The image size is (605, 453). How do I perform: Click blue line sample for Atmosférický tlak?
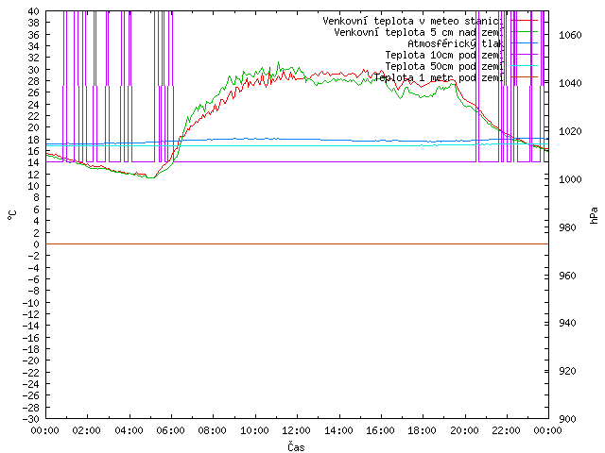click(x=524, y=43)
